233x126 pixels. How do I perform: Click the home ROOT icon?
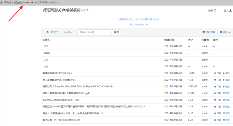click(47, 32)
